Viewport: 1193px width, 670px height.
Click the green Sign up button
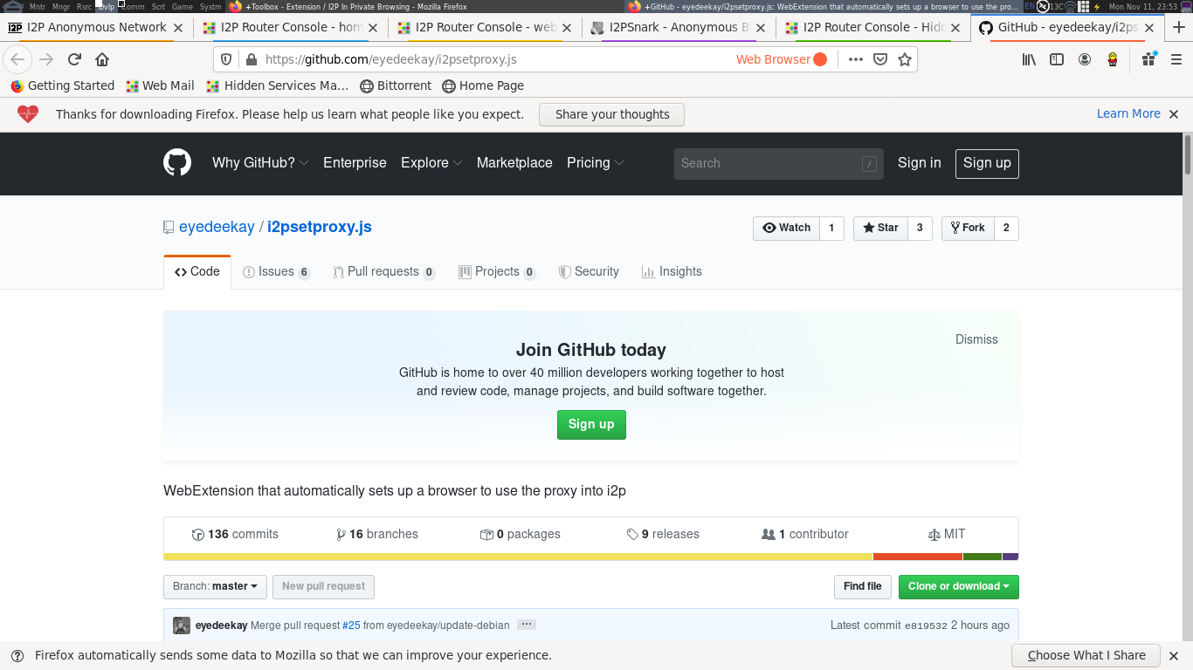pos(591,425)
